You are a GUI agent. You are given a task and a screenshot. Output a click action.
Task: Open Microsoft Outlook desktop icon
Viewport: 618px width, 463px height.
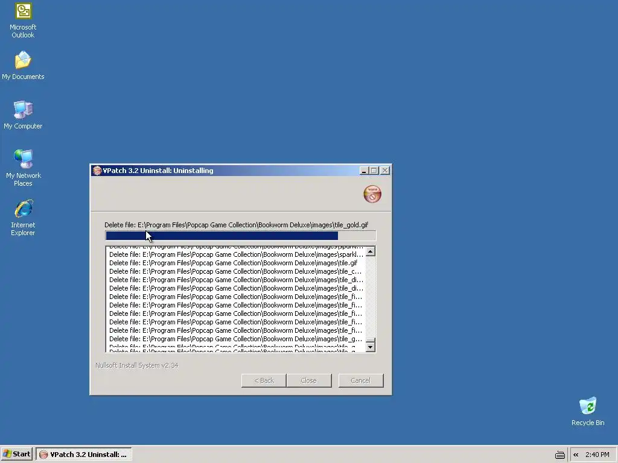(x=23, y=20)
